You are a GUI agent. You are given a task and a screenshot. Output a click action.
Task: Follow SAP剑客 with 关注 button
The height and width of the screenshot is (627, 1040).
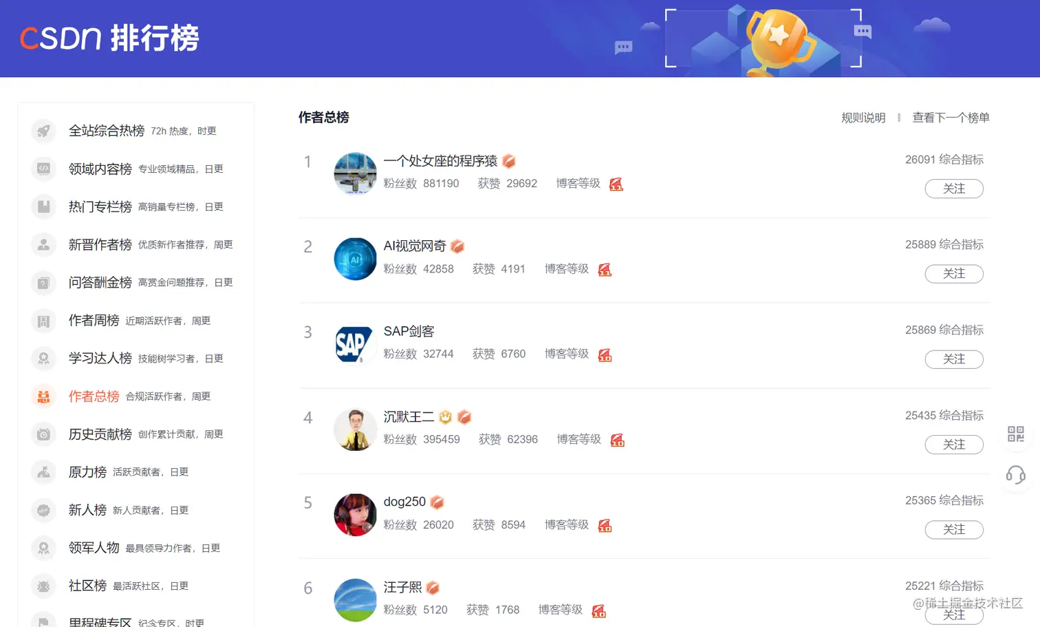coord(954,359)
